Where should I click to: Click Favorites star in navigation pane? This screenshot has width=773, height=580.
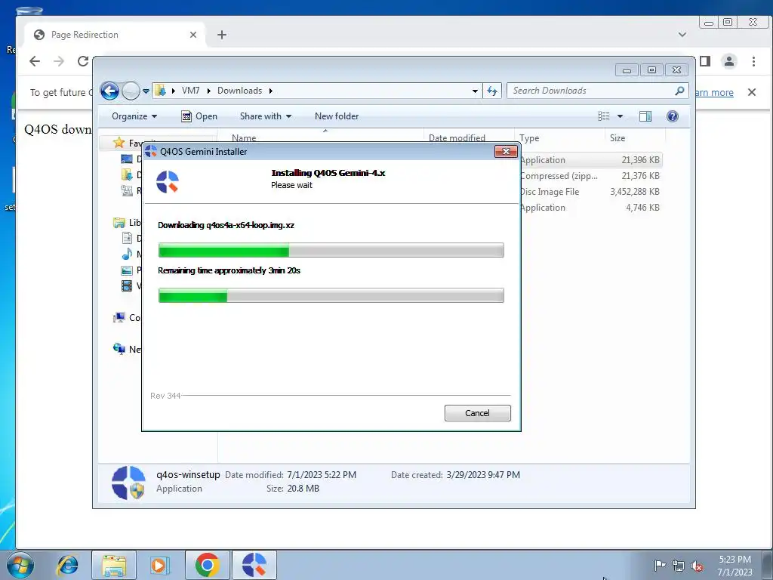click(119, 143)
